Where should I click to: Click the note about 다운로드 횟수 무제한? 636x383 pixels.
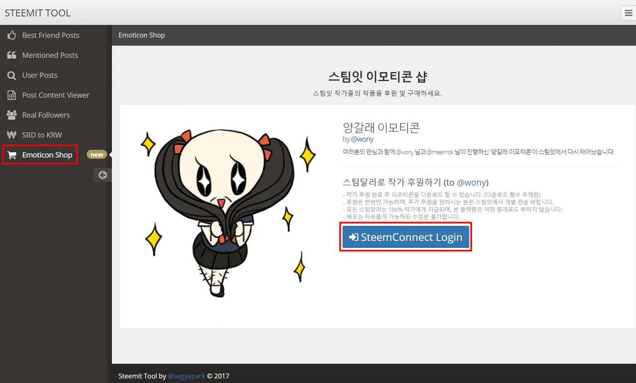[442, 195]
